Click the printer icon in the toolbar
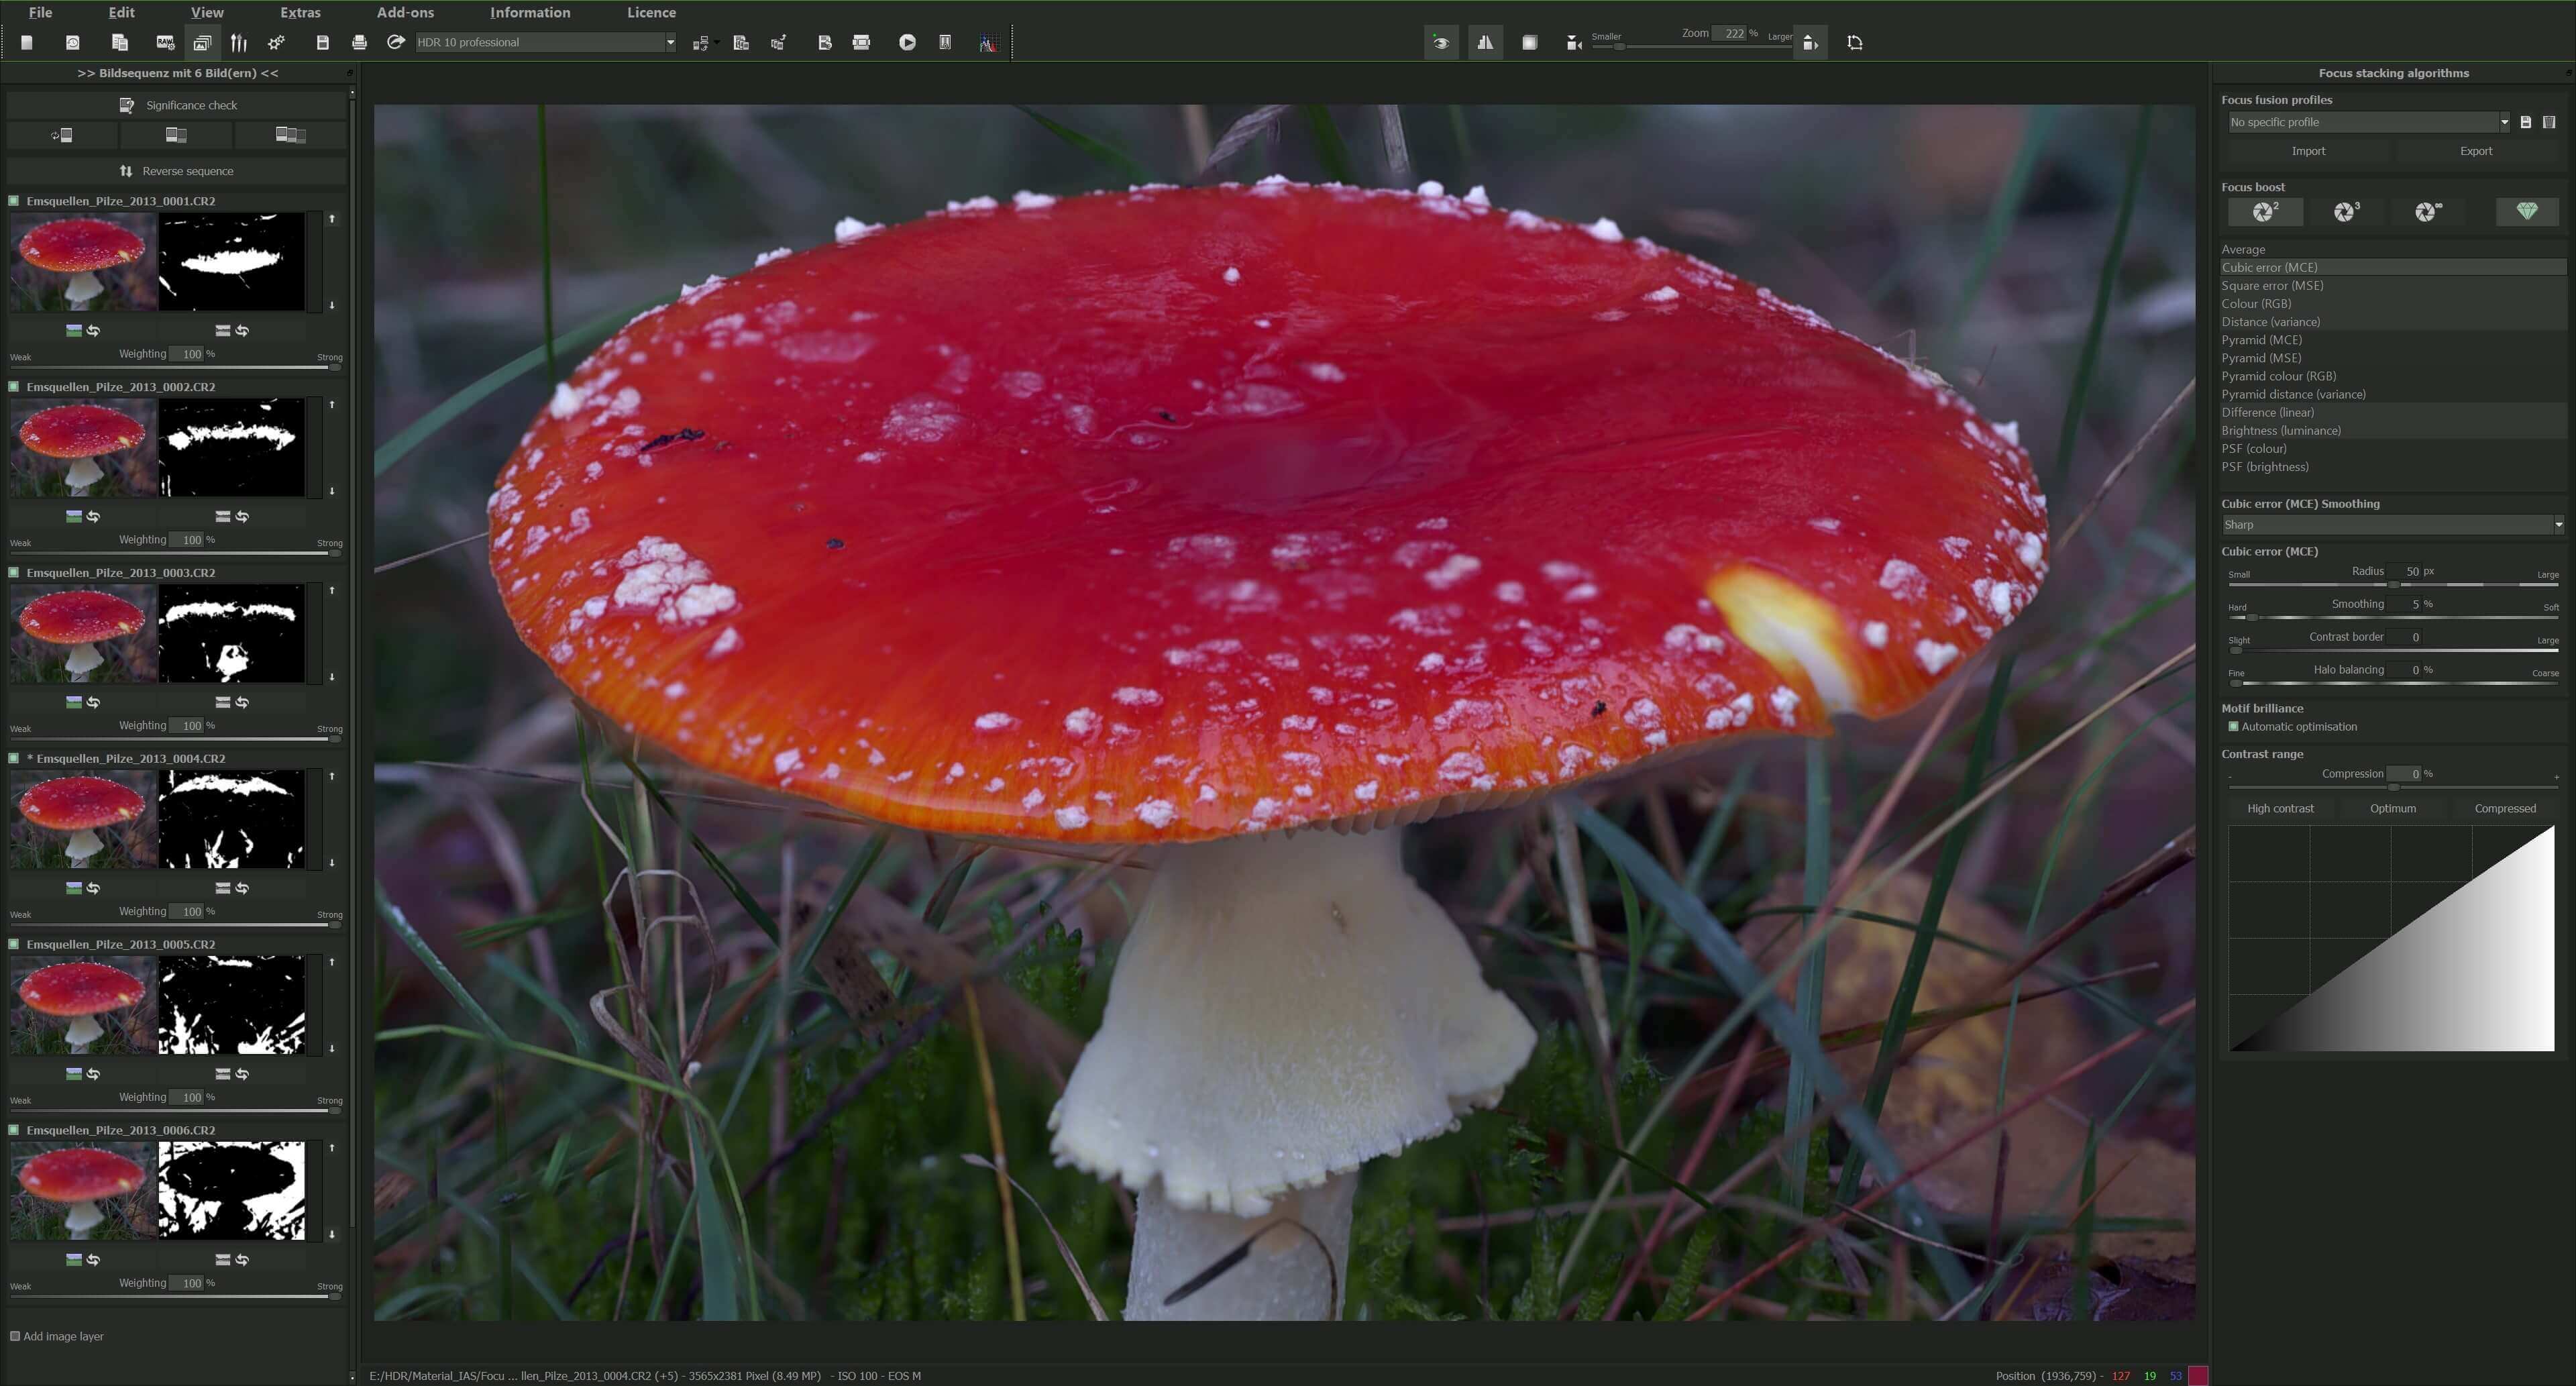Screen dimensions: 2576x1386 pyautogui.click(x=360, y=42)
